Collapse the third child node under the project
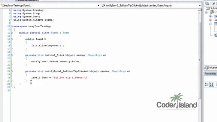The width and height of the screenshot is (217, 122). tap(210, 24)
